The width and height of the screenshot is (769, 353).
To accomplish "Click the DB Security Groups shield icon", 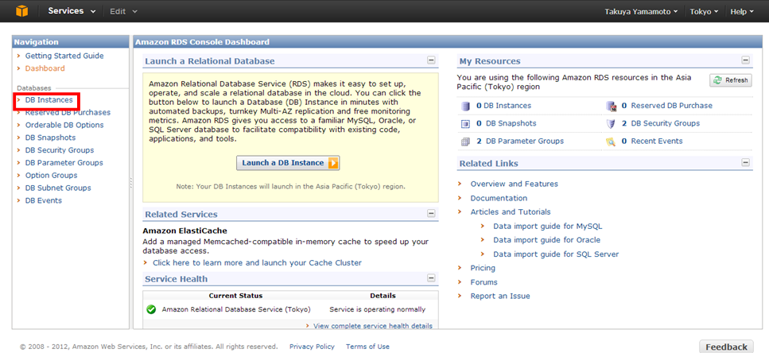I will pyautogui.click(x=611, y=124).
